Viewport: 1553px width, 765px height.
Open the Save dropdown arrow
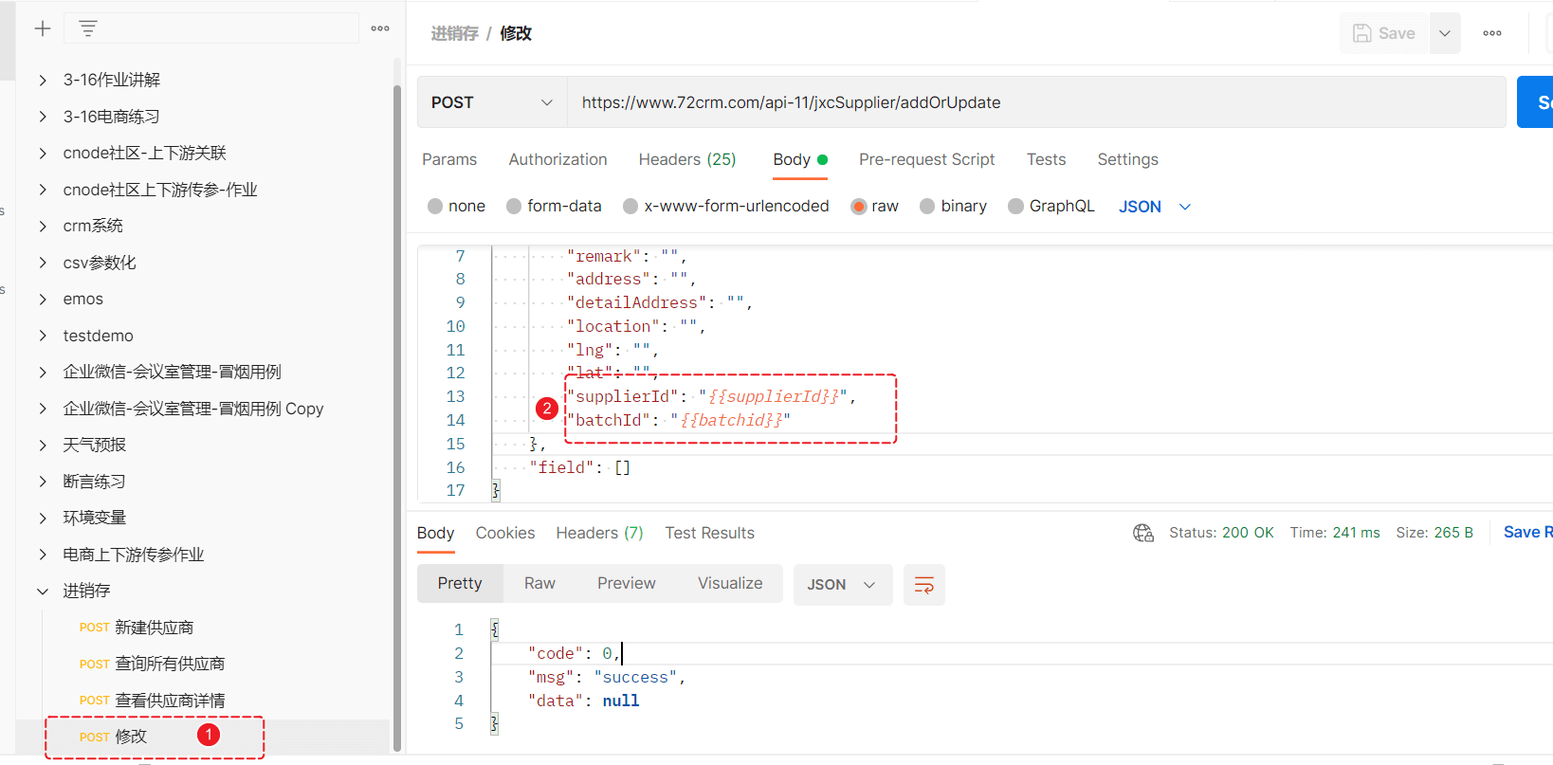1445,33
